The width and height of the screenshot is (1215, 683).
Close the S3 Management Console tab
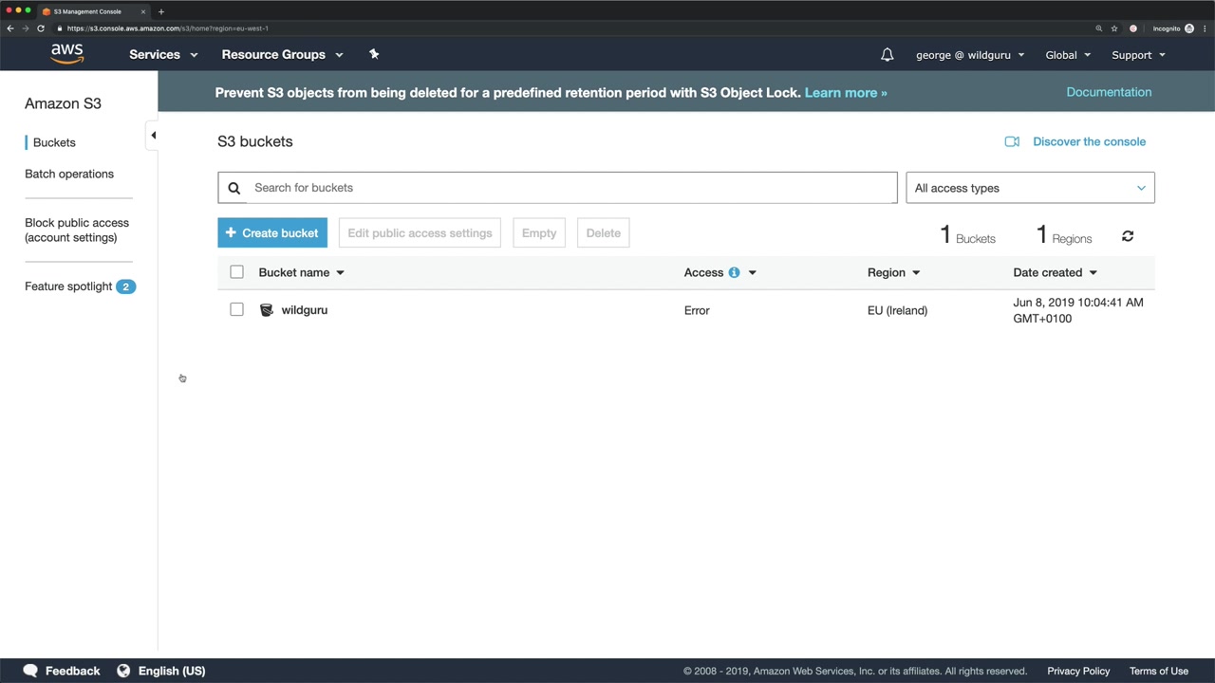point(143,11)
